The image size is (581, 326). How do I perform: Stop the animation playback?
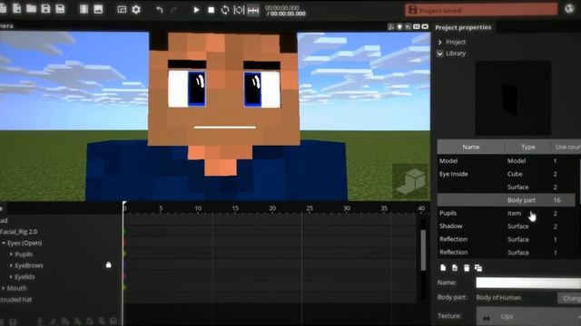(211, 10)
